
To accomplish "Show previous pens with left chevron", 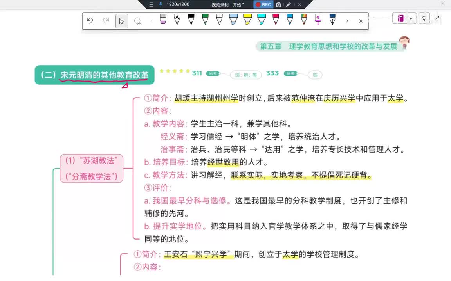I will pyautogui.click(x=152, y=21).
